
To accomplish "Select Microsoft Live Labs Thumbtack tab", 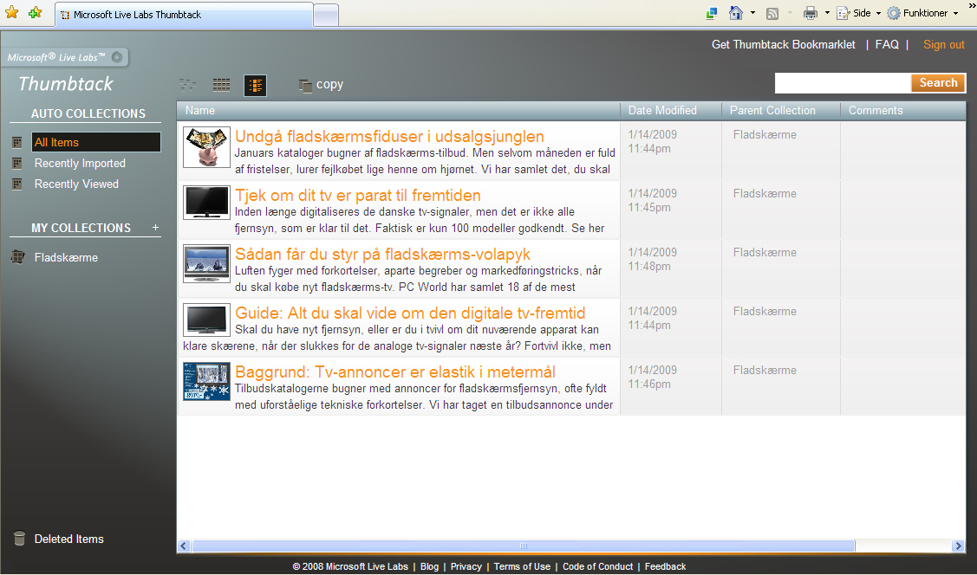I will [185, 15].
